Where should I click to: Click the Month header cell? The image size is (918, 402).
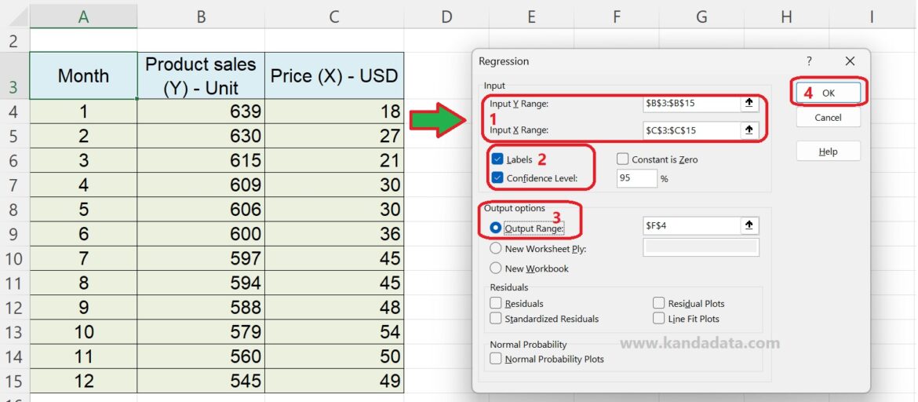(x=83, y=75)
